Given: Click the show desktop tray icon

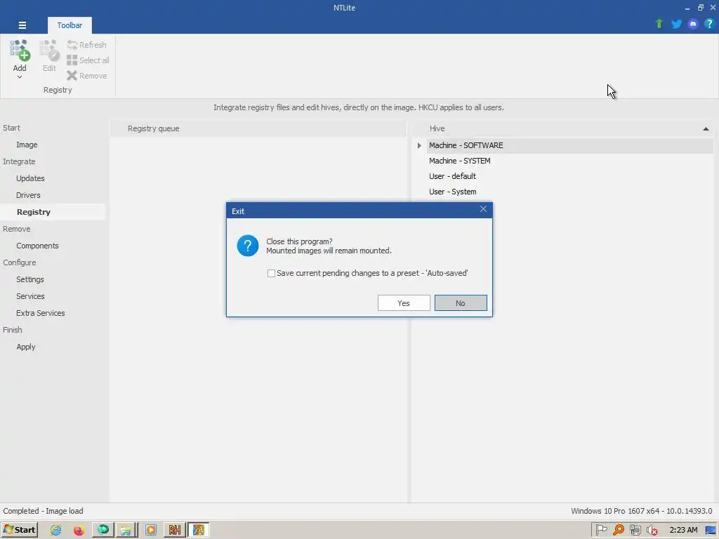Looking at the screenshot, I should pos(711,530).
